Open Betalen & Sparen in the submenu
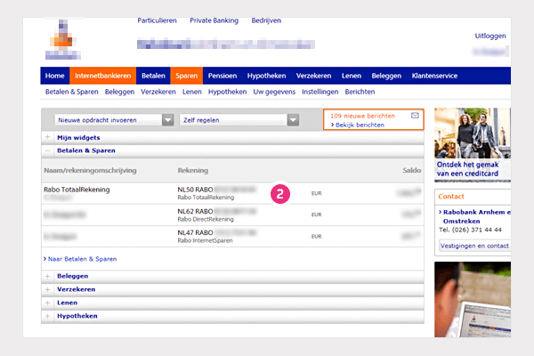This screenshot has width=534, height=356. point(72,92)
